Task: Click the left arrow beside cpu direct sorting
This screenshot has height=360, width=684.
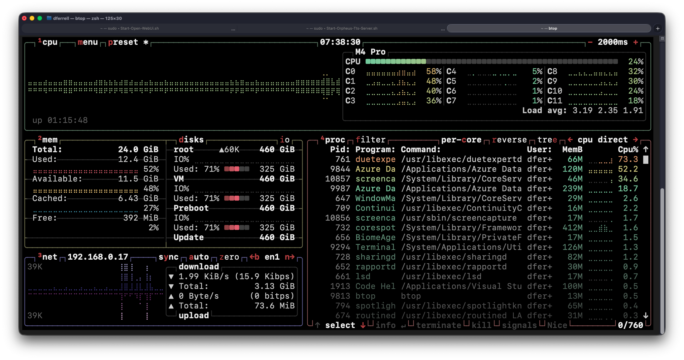Action: point(570,140)
